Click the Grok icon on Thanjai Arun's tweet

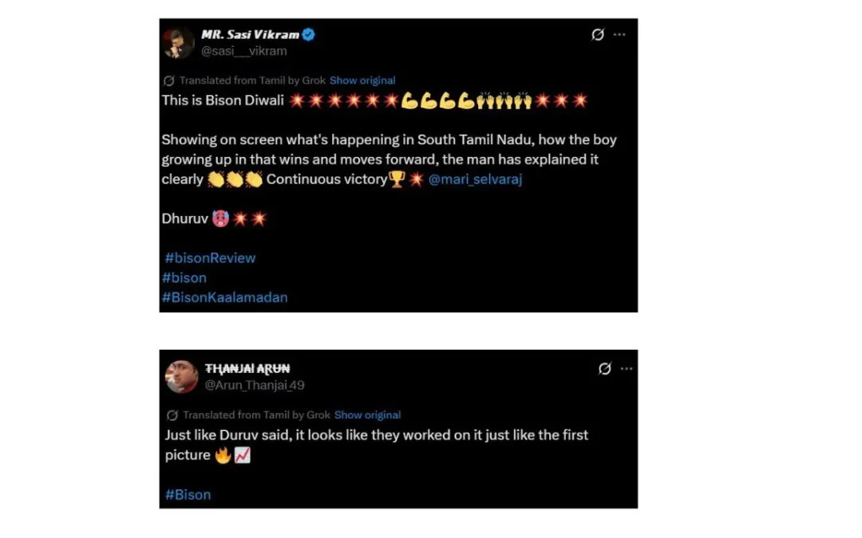pos(605,369)
